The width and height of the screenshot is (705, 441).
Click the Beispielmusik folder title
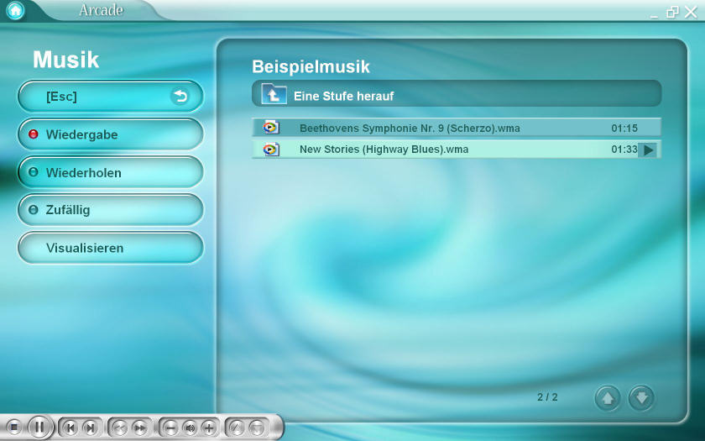pos(311,66)
